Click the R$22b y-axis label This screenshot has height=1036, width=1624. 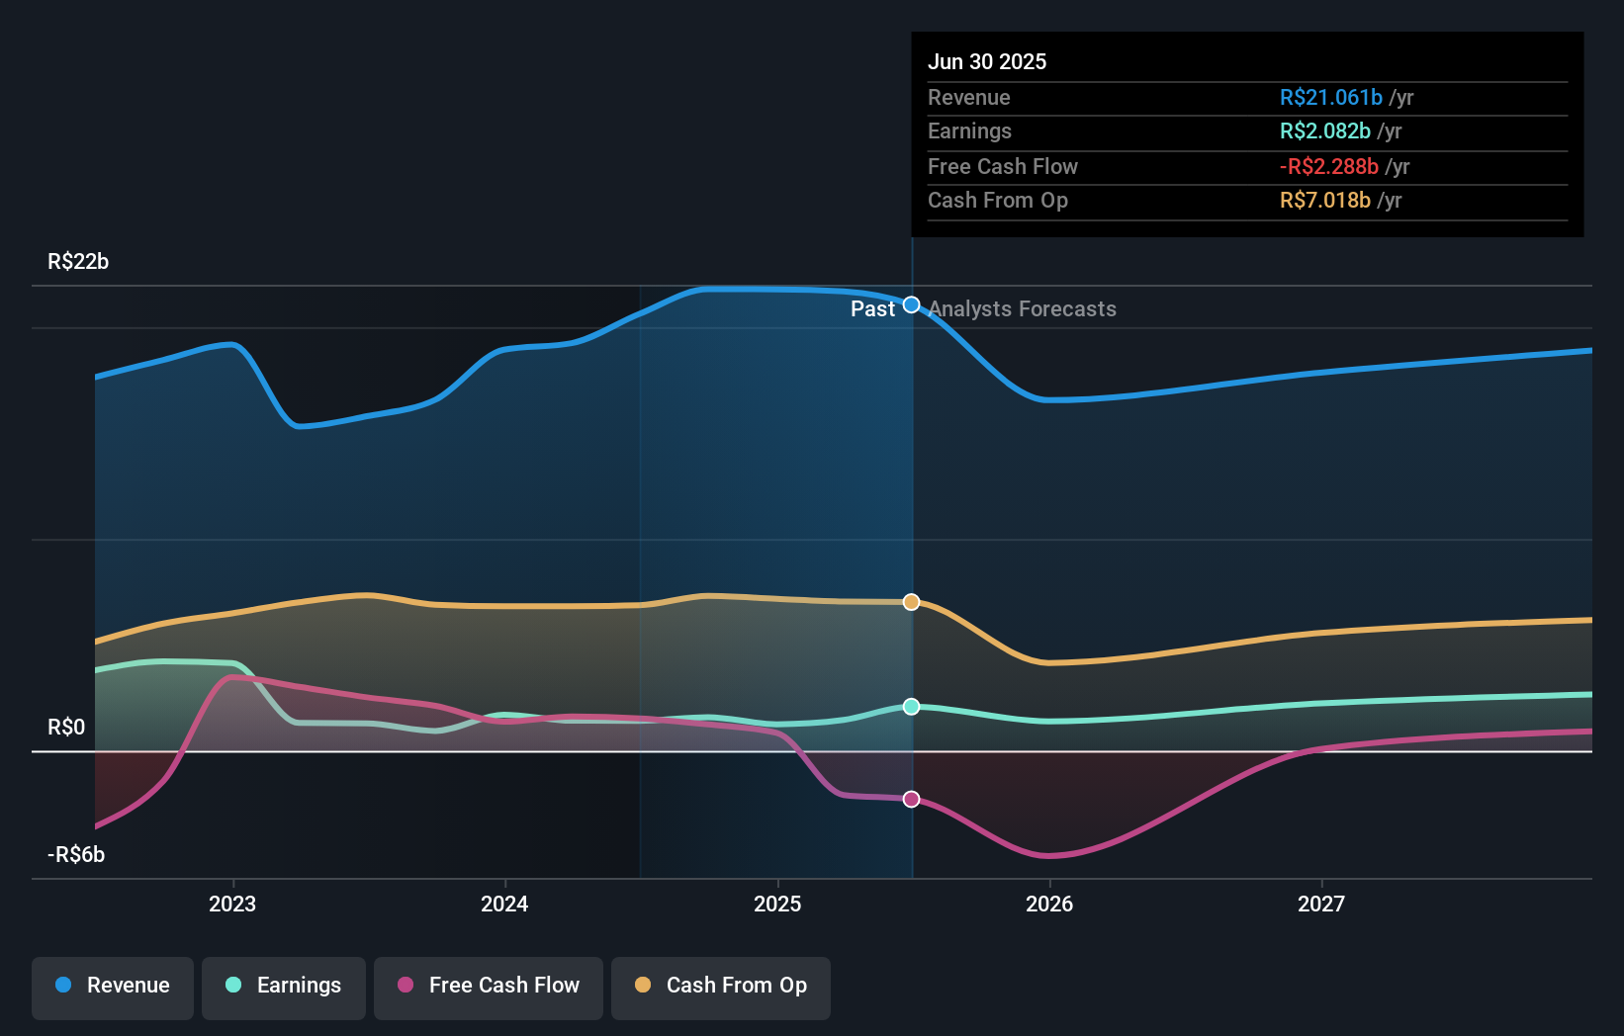[76, 260]
